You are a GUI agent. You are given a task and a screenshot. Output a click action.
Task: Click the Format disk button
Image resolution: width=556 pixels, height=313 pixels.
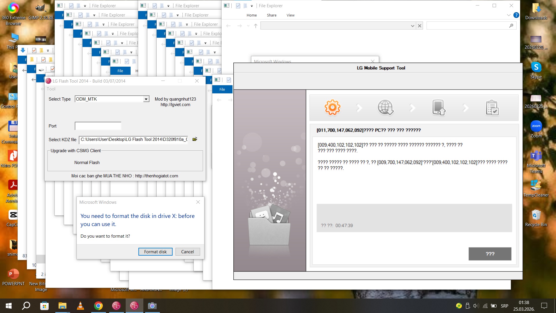[155, 252]
